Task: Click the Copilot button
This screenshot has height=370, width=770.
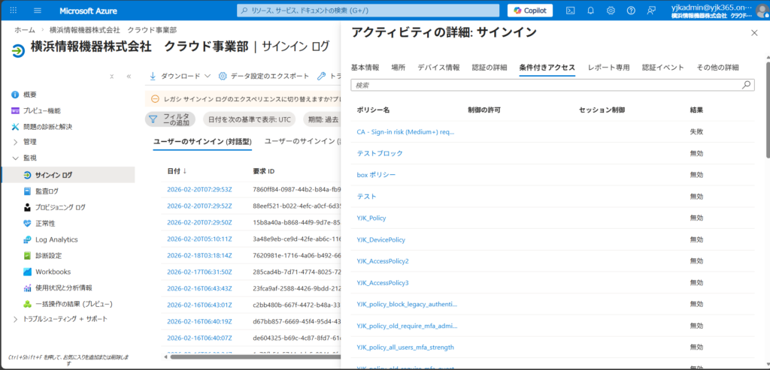Action: click(530, 11)
